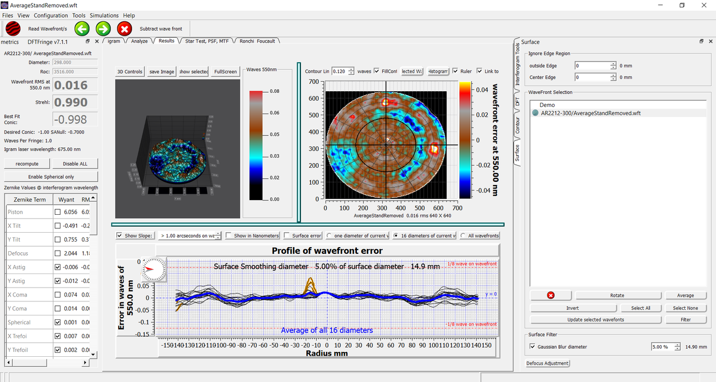Toggle the Show Slope checkbox
The image size is (716, 382).
tap(120, 235)
